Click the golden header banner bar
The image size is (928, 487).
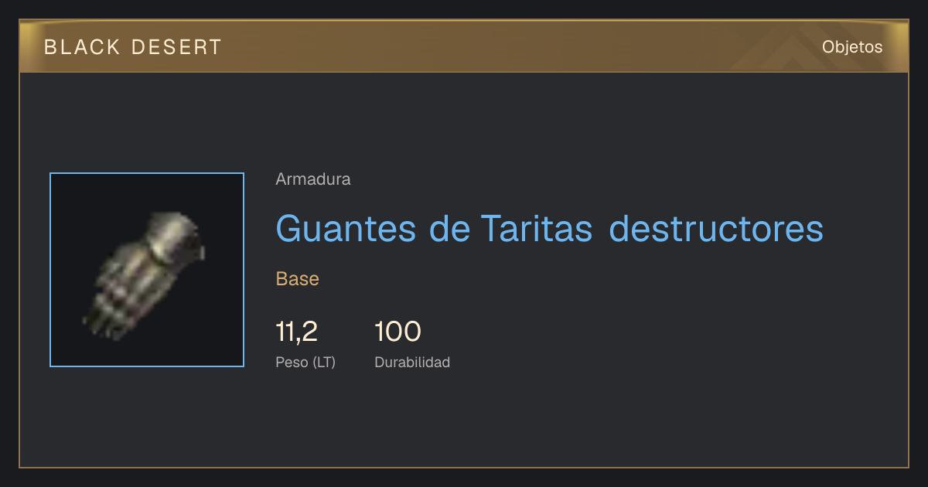point(464,46)
